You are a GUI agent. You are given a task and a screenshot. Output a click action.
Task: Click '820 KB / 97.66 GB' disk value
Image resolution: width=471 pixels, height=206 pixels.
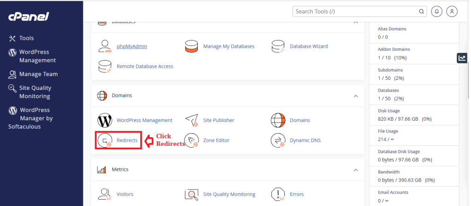[398, 119]
